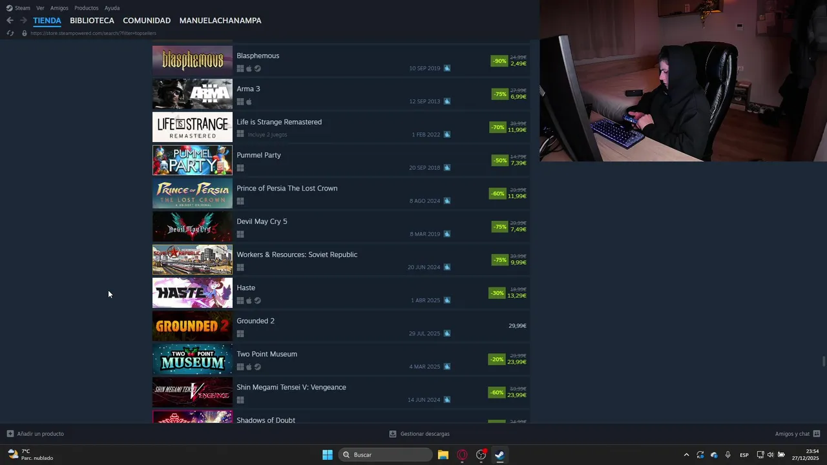Switch to the BIBLIOTECA tab

point(92,21)
